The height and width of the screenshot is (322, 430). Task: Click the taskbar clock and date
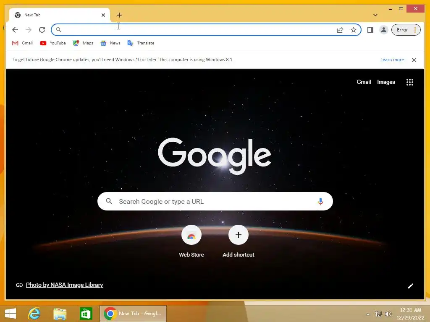tap(410, 314)
